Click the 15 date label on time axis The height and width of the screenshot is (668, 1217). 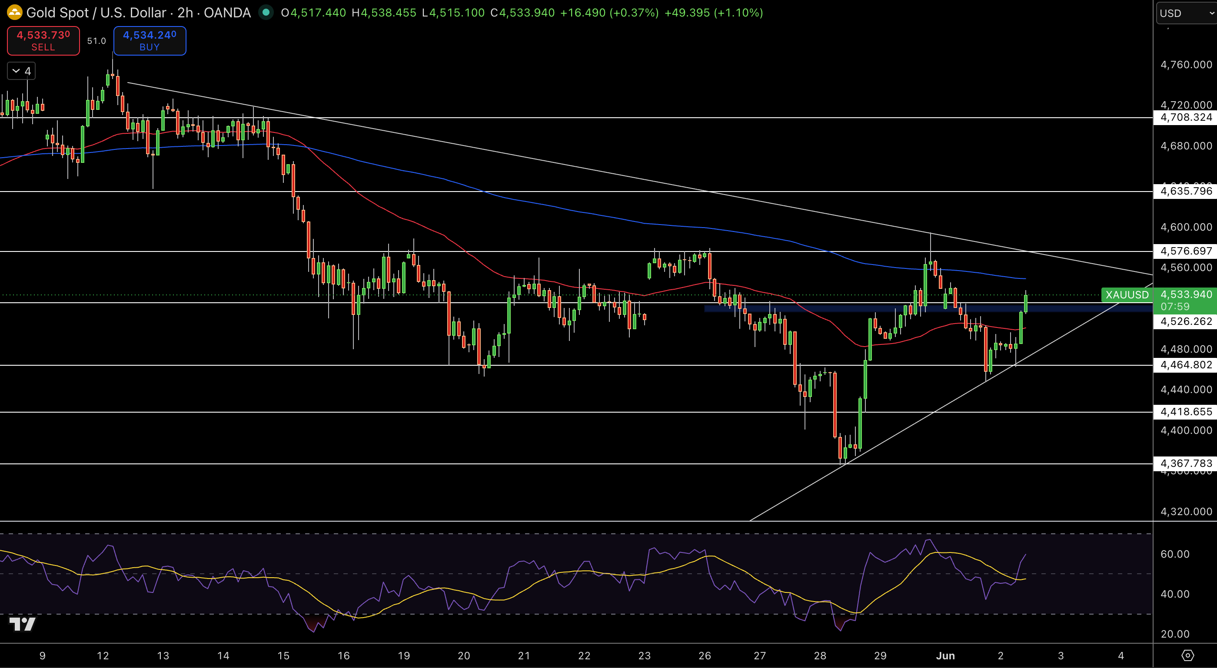[x=283, y=656]
